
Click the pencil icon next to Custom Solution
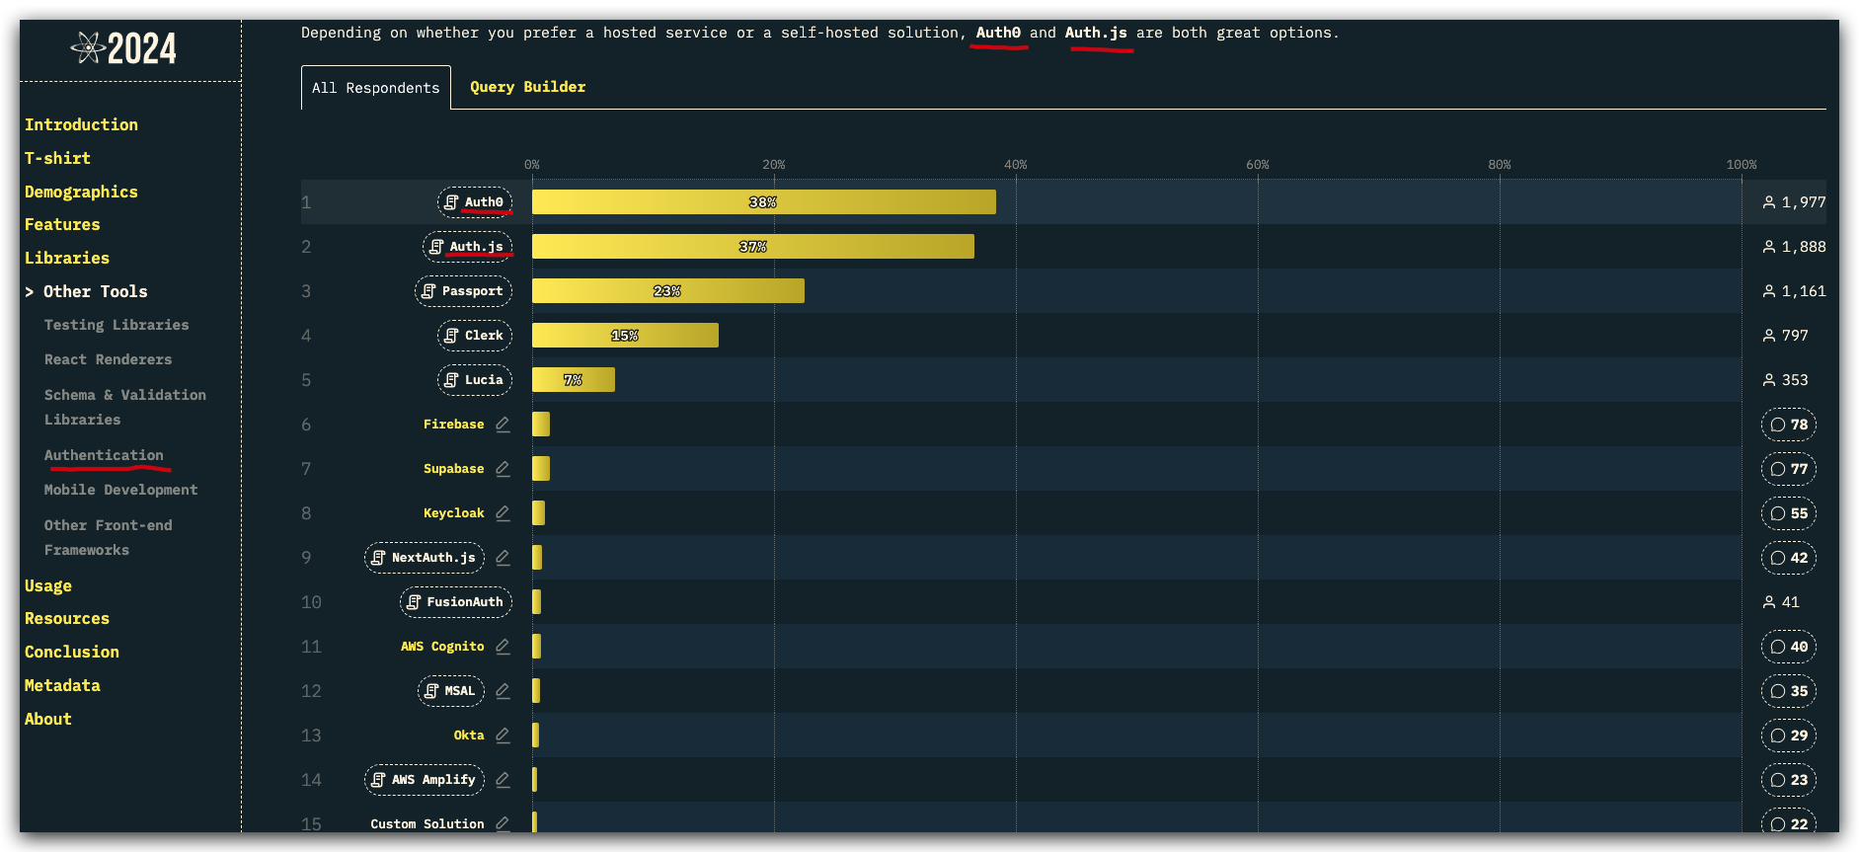click(503, 823)
